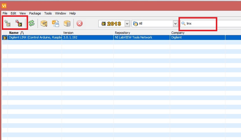The height and width of the screenshot is (140, 241).
Task: Open the Window menu
Action: click(x=60, y=13)
